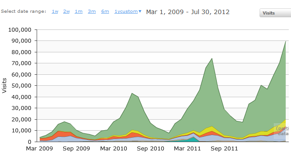Select the 1y date range link

[117, 11]
